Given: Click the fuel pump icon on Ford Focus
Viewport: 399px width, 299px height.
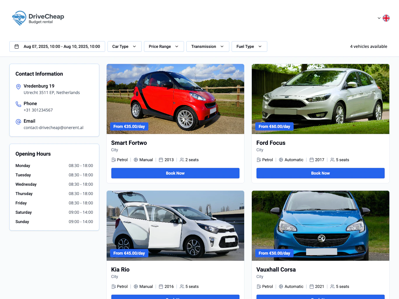Looking at the screenshot, I should 259,160.
